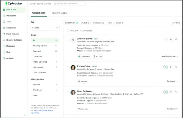The width and height of the screenshot is (183, 118).
Task: Check the box next to Esther Cohen
Action: coord(68,68)
